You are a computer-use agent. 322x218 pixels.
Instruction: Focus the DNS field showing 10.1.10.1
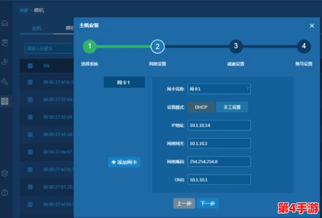click(x=219, y=180)
